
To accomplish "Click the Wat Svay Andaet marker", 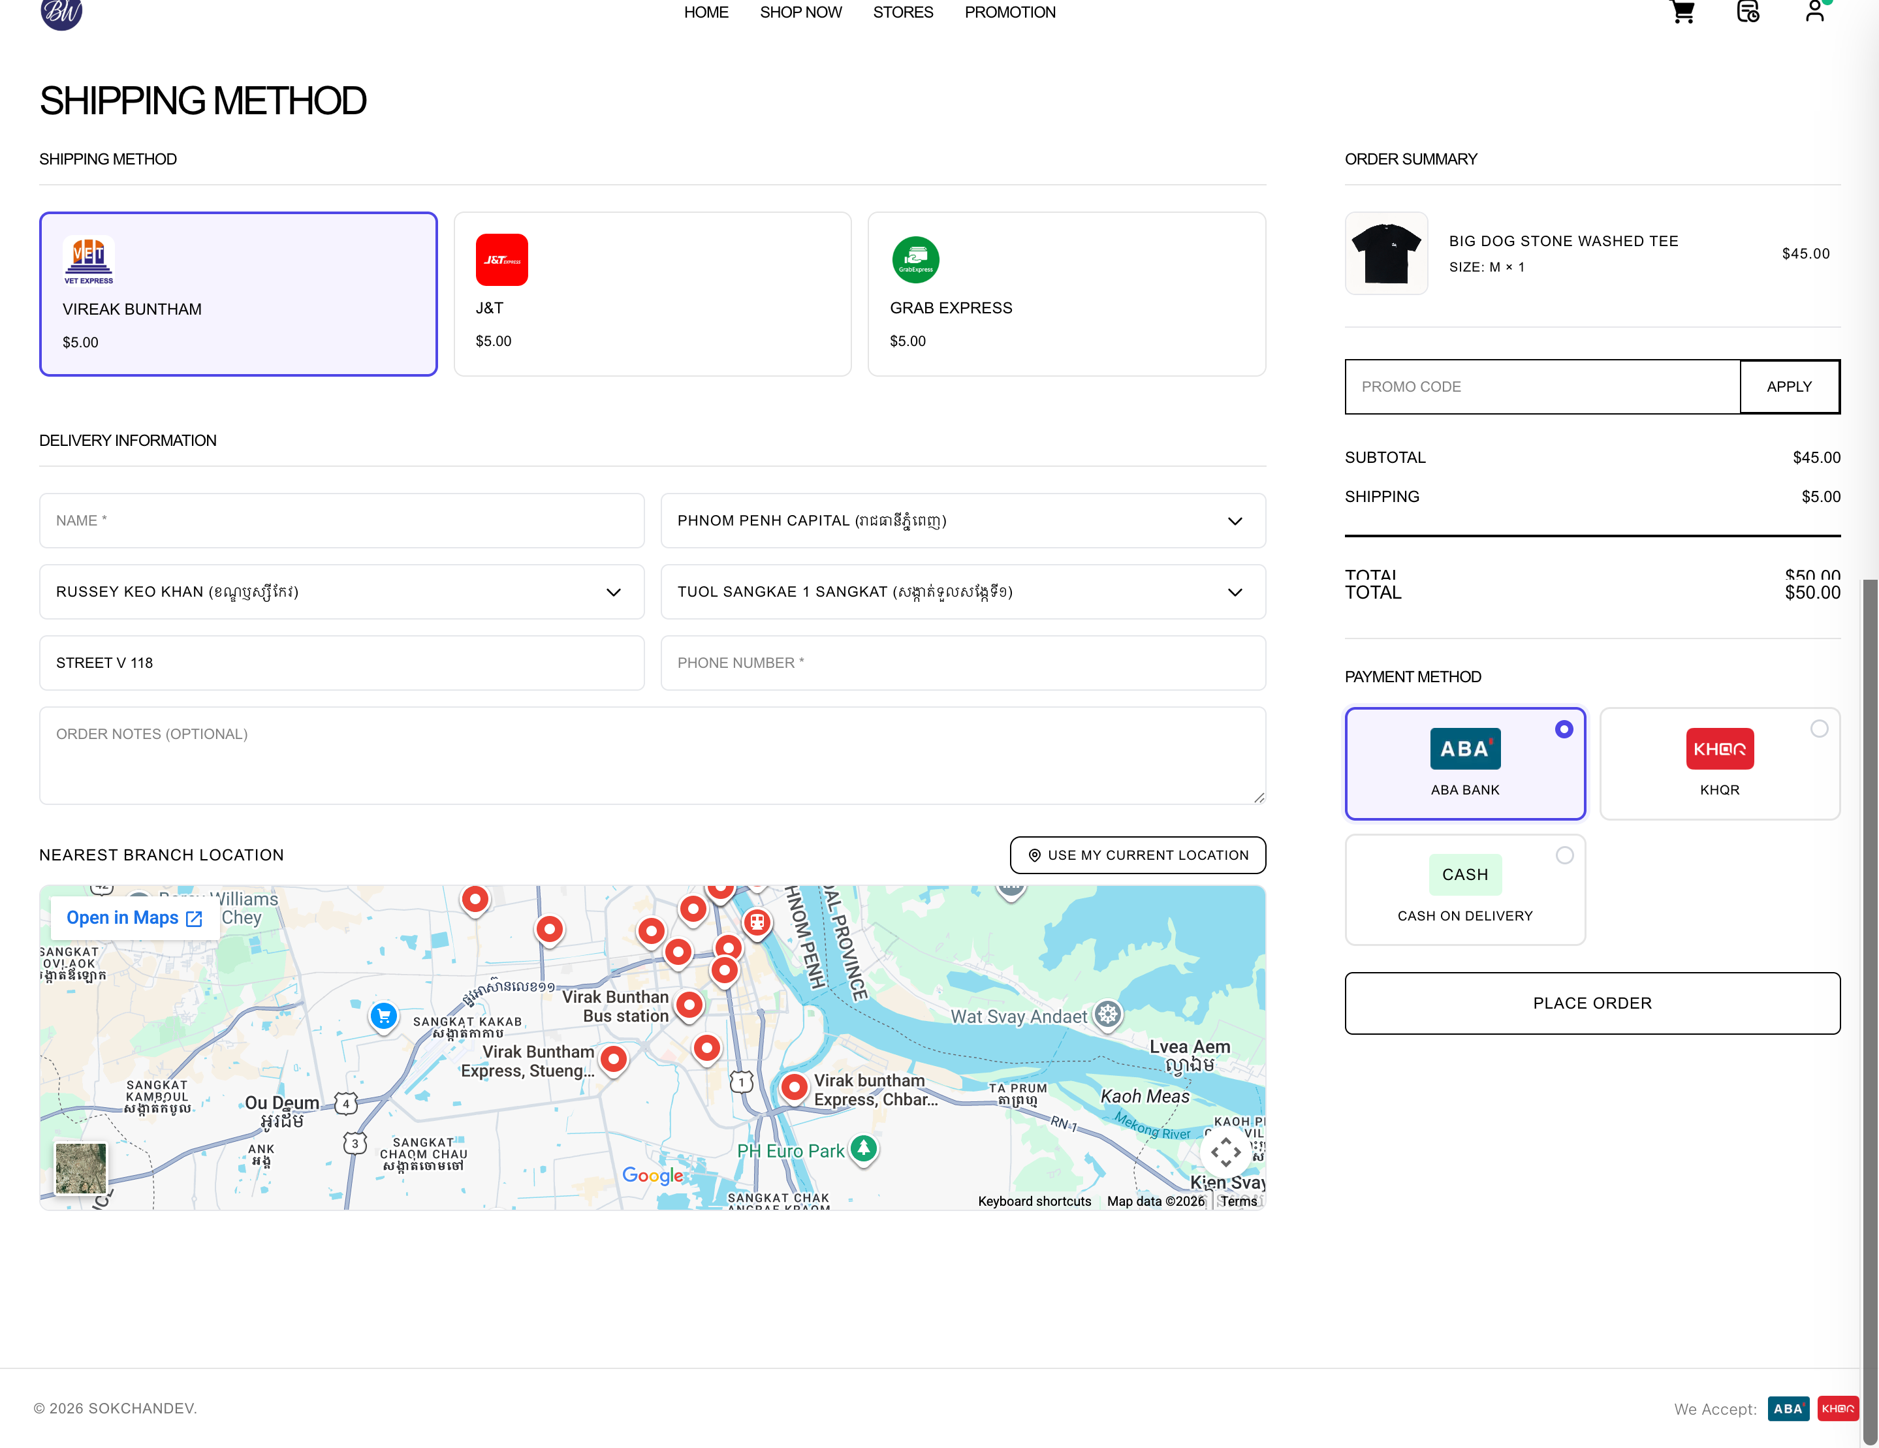I will pyautogui.click(x=1108, y=1015).
